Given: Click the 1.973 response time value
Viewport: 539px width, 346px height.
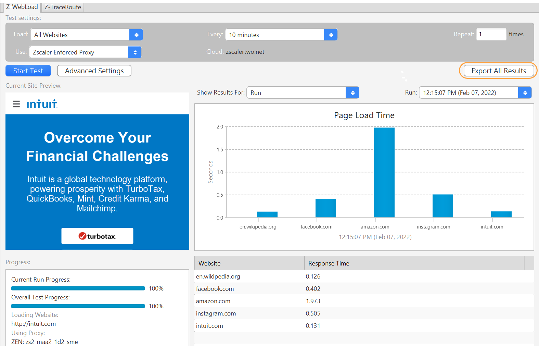Looking at the screenshot, I should pos(313,301).
